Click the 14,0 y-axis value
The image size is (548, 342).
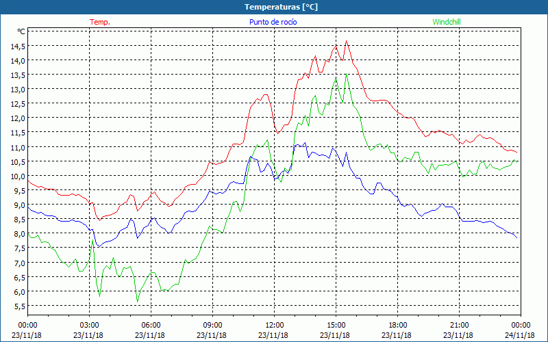click(18, 61)
